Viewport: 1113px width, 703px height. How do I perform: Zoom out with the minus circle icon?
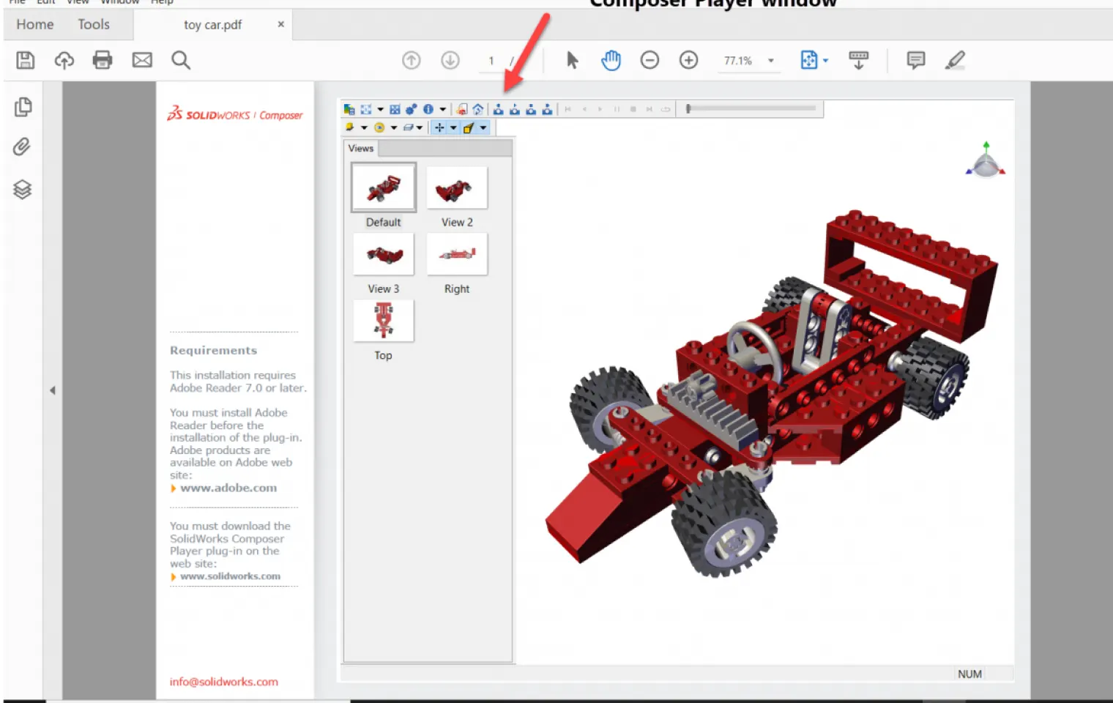coord(649,60)
